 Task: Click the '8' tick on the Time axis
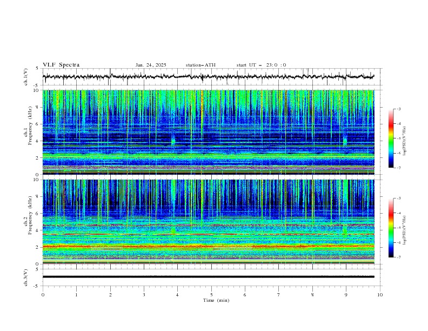[312, 295]
